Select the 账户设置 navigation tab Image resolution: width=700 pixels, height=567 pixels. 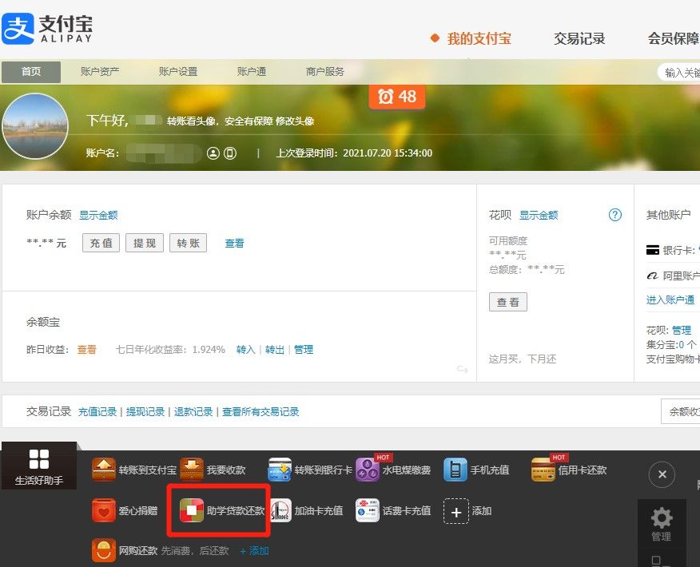[x=178, y=71]
